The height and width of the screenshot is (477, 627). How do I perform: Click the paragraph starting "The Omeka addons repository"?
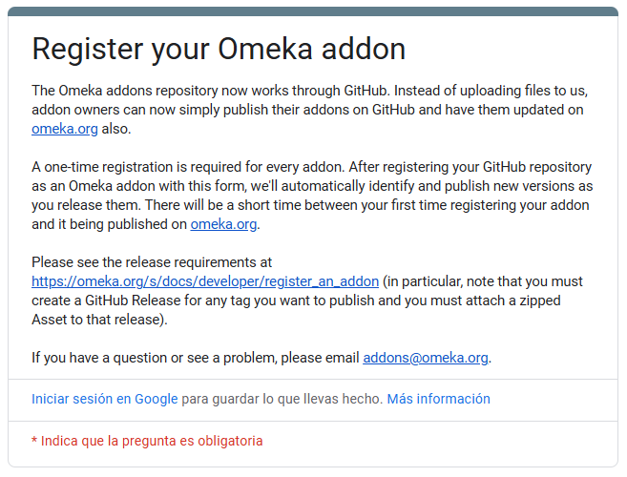click(310, 110)
